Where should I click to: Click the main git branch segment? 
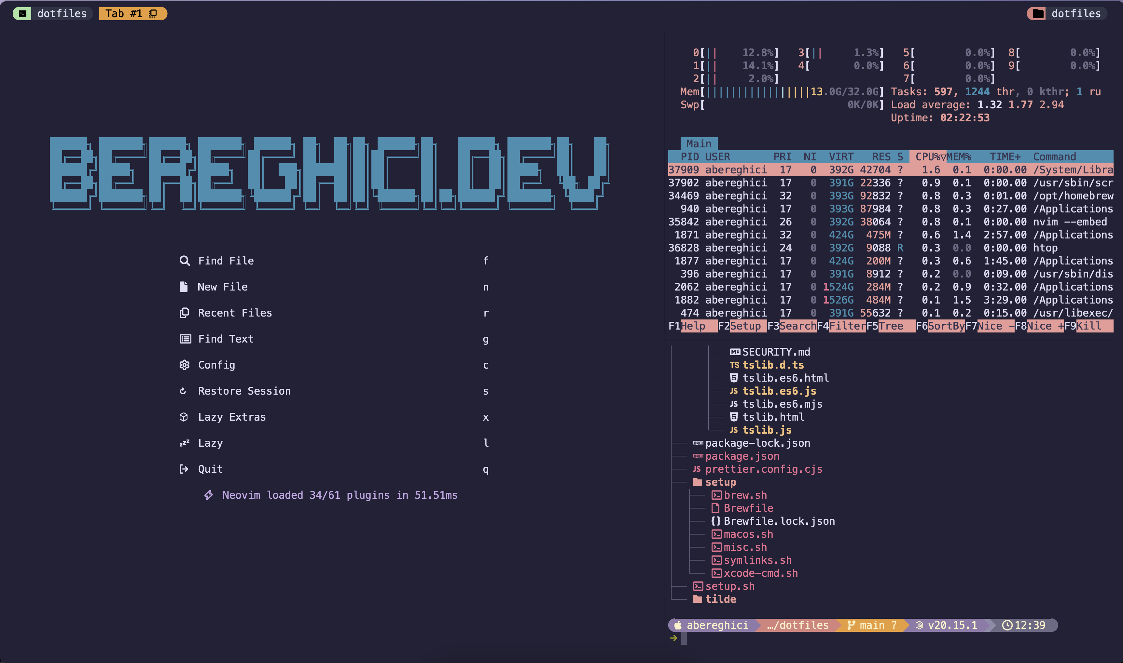871,625
